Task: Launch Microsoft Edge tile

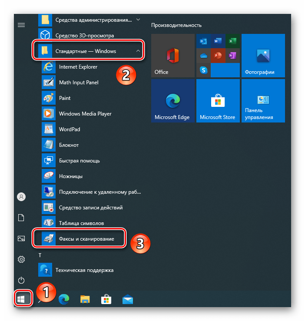Action: tap(173, 101)
